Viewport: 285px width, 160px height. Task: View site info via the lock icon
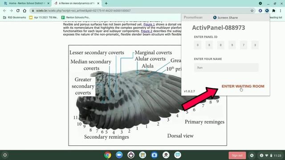[x=33, y=11]
